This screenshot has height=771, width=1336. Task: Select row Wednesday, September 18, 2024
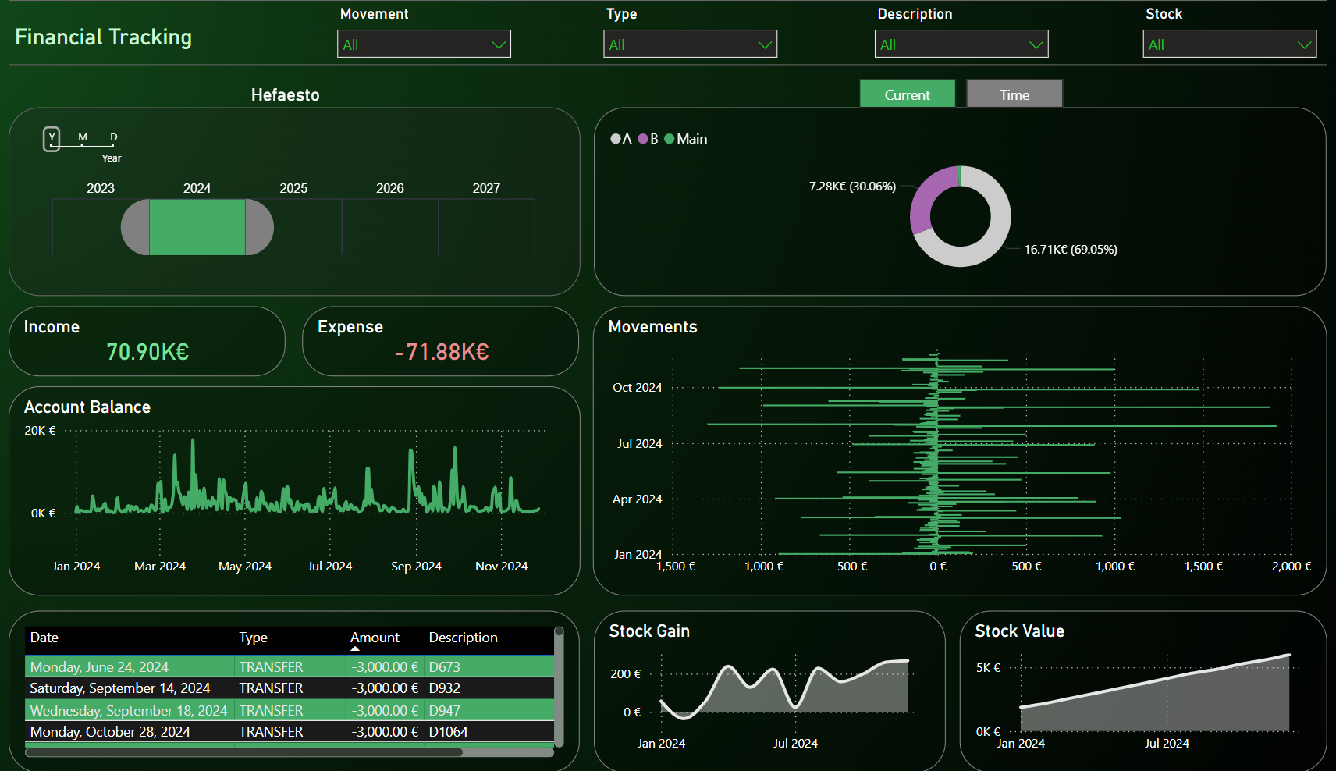(x=290, y=710)
